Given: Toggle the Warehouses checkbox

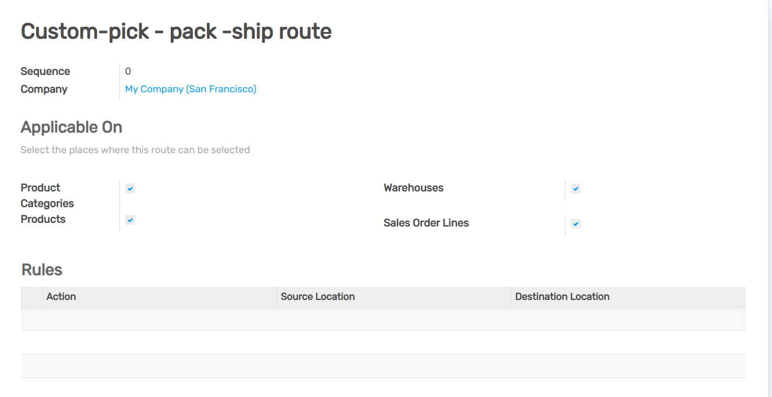Looking at the screenshot, I should (x=575, y=188).
